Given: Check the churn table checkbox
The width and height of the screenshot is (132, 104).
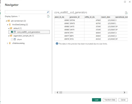Looking at the screenshot, I should point(12,39).
